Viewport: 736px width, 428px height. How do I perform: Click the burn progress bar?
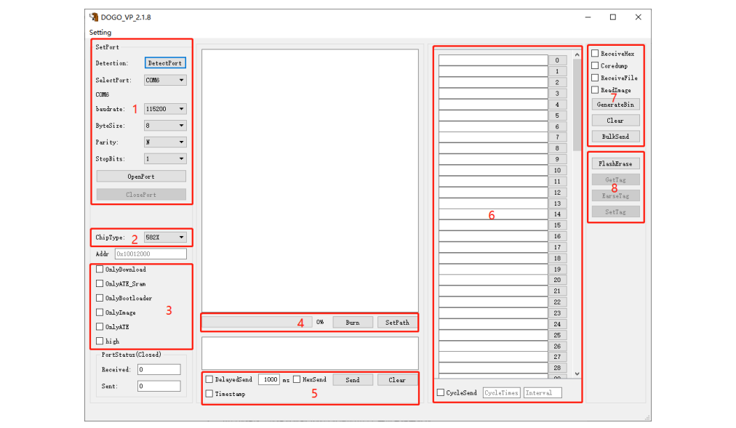point(257,322)
